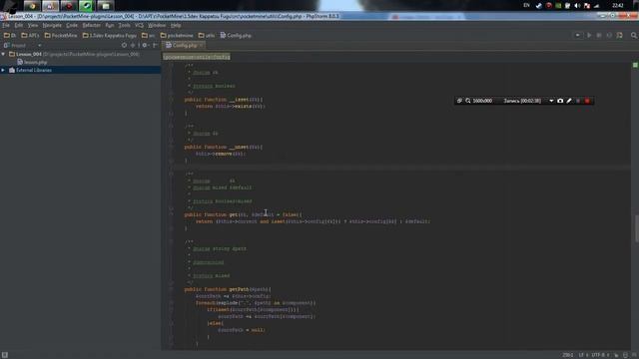Open the Window menu
639x359 pixels.
coord(157,25)
